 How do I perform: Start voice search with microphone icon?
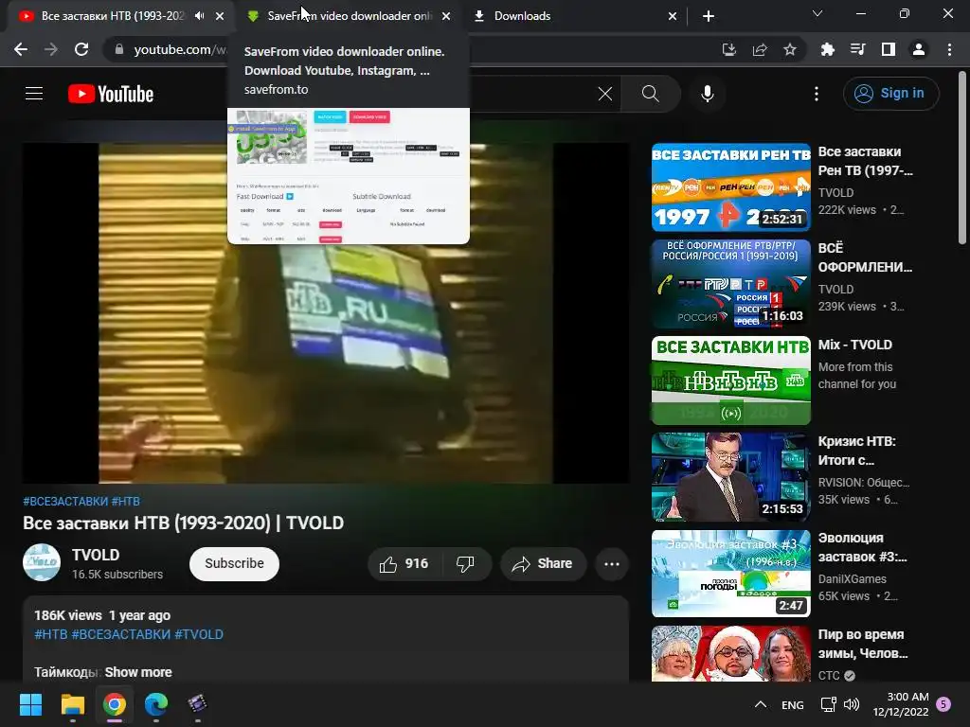707,94
